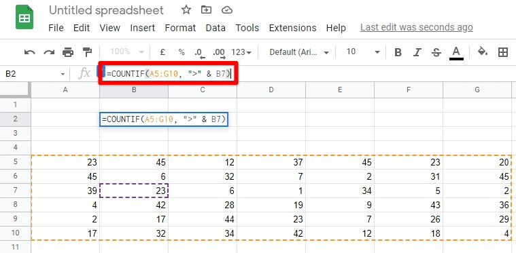Click cell D5 containing 37
Viewport: 516px width, 253px height.
(271, 162)
